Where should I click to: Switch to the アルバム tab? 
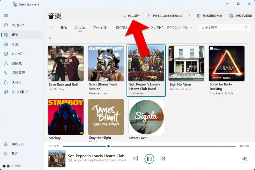click(x=80, y=27)
